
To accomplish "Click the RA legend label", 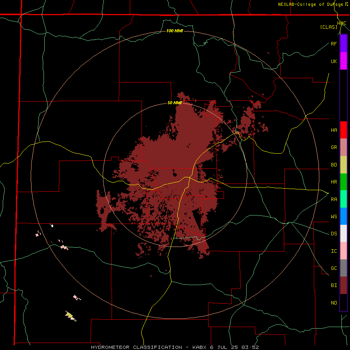I will pos(334,199).
